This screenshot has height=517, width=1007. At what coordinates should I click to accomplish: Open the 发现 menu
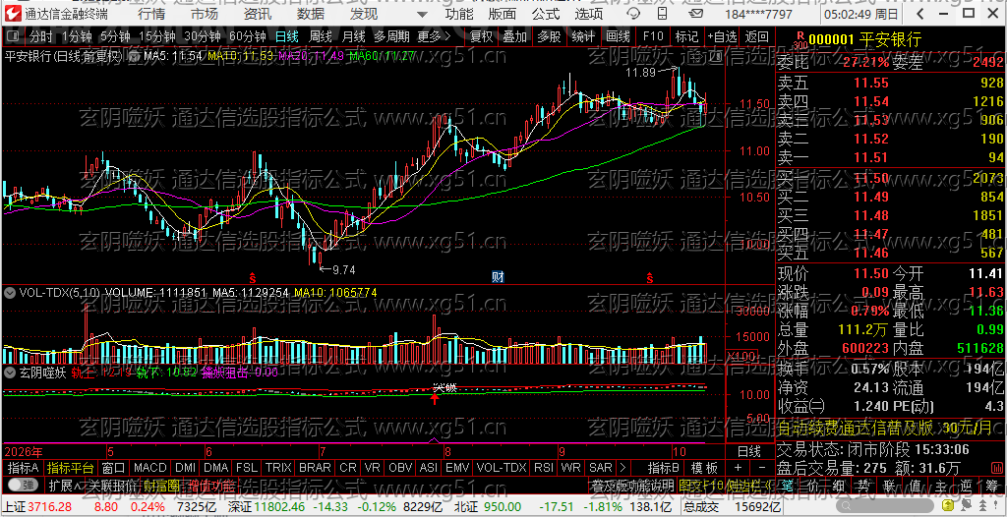[364, 14]
